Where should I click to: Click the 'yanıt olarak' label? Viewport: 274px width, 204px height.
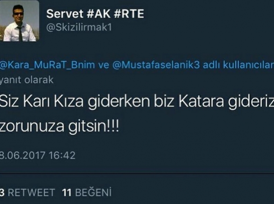tap(27, 80)
